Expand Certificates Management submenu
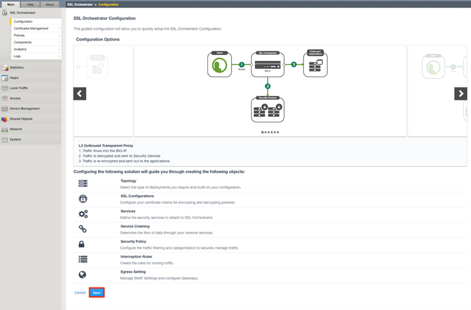 coord(36,28)
